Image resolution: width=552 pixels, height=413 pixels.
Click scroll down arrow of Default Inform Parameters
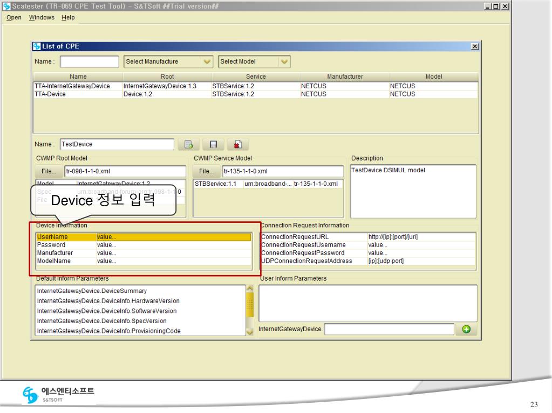coord(250,332)
